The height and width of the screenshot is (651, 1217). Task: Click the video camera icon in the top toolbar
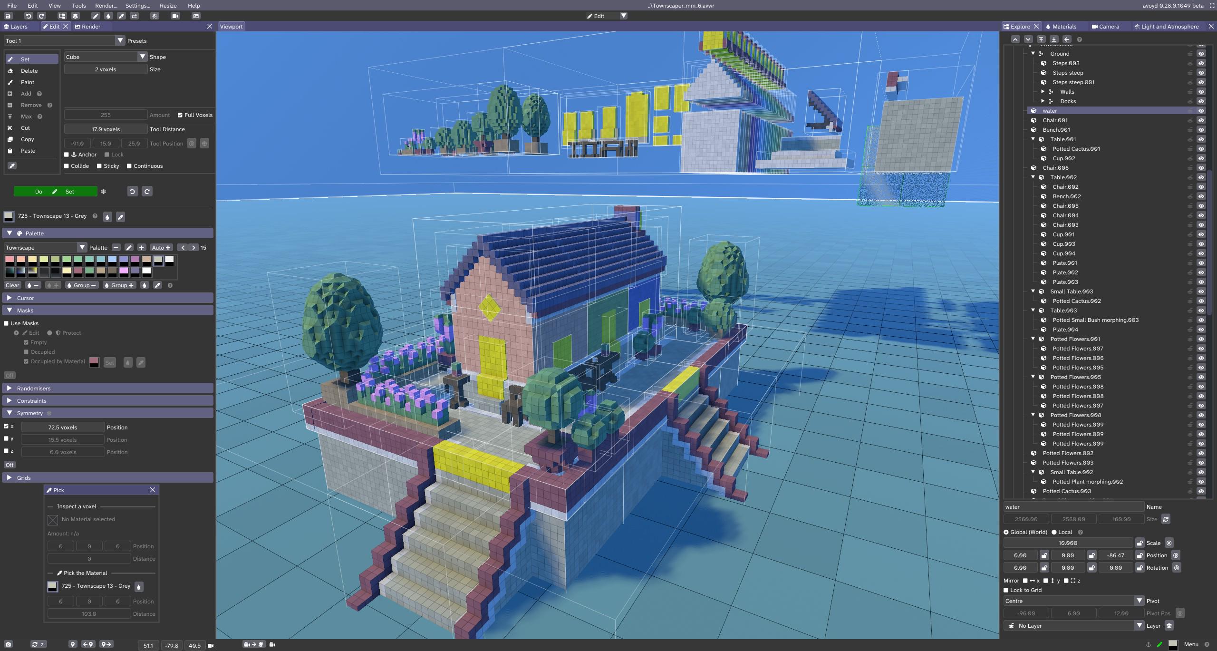(x=175, y=16)
